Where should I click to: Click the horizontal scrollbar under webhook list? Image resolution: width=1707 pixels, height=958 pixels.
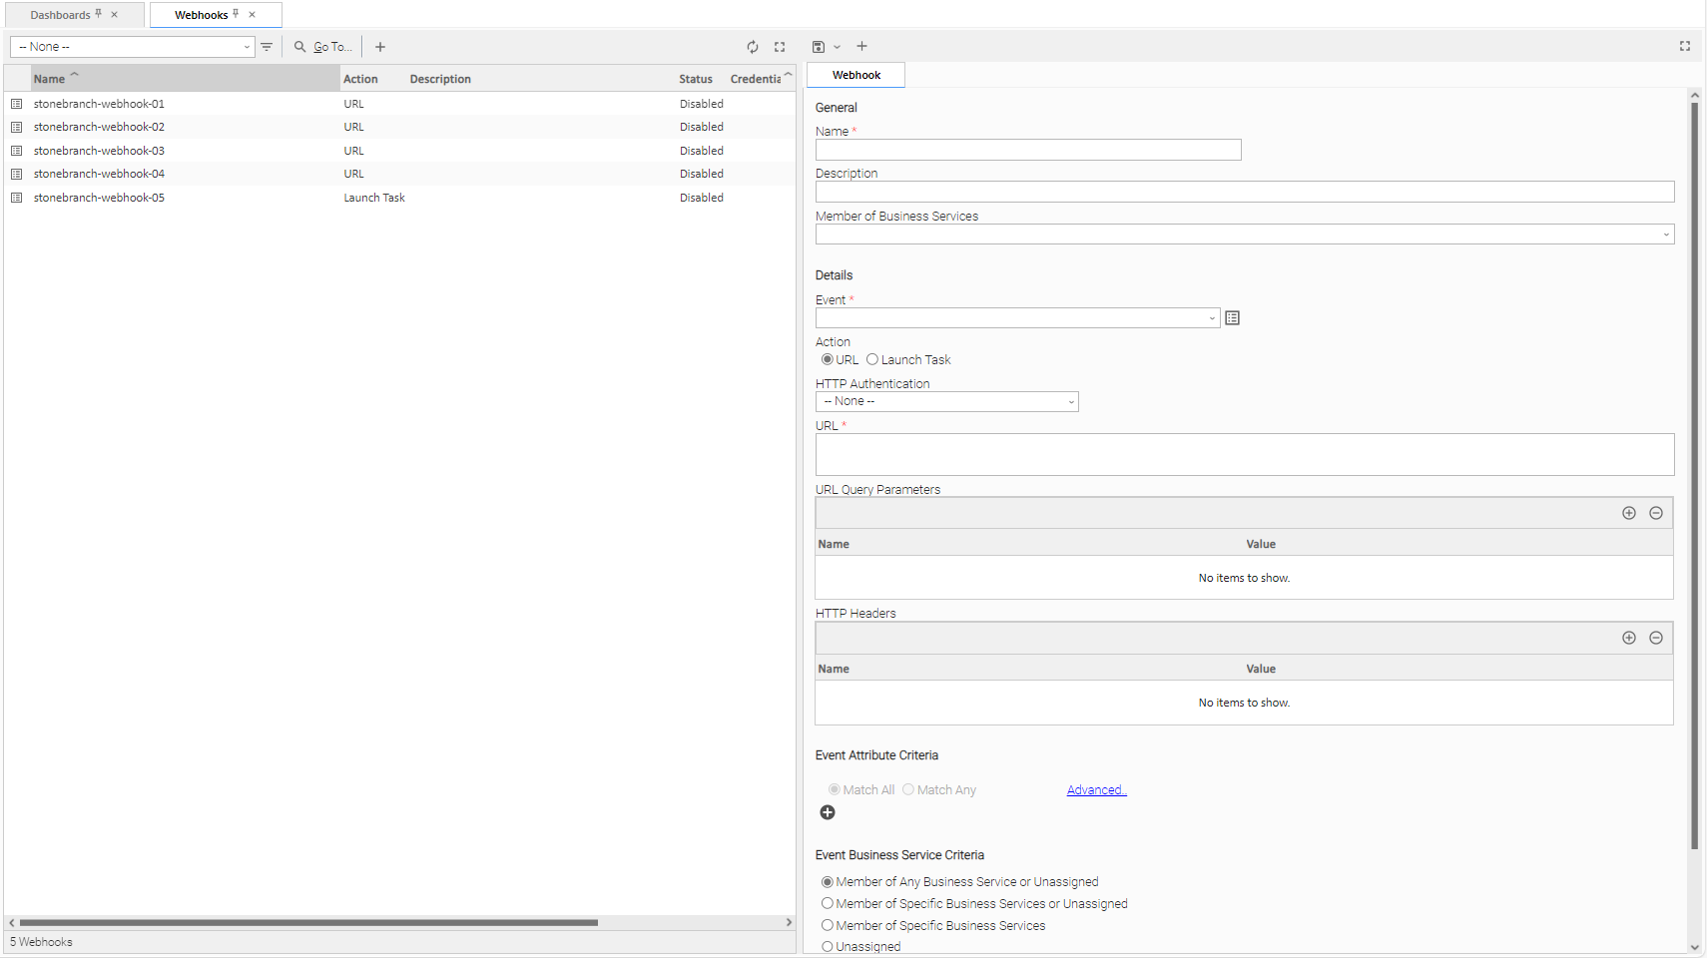click(x=309, y=923)
